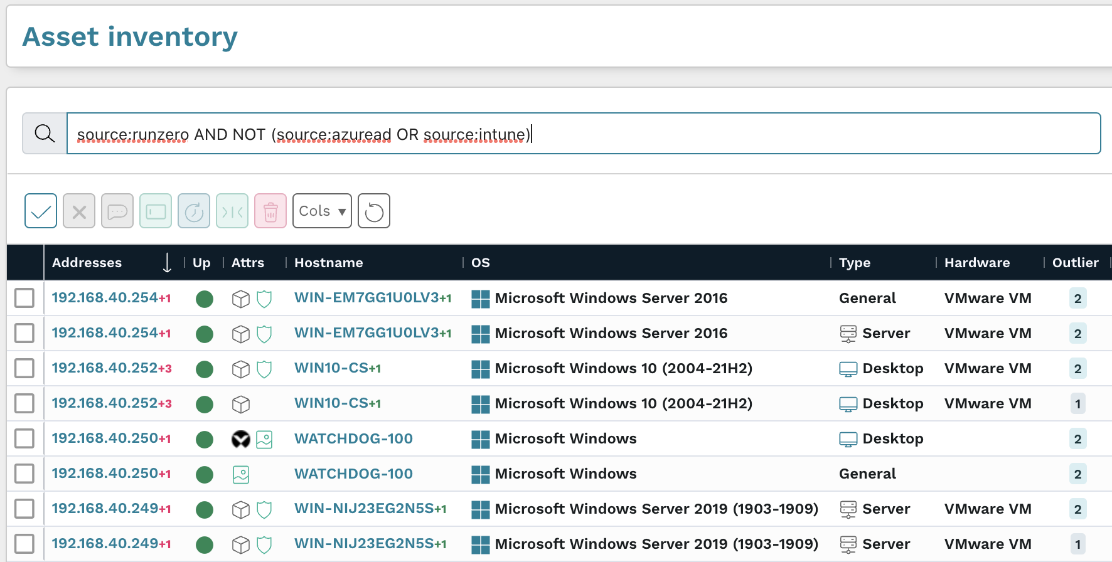Click the clear selection X button
This screenshot has width=1112, height=562.
(79, 211)
